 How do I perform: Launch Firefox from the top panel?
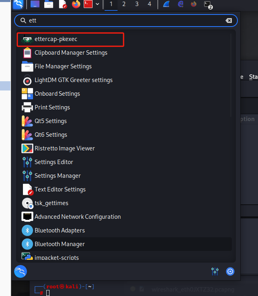tap(76, 4)
